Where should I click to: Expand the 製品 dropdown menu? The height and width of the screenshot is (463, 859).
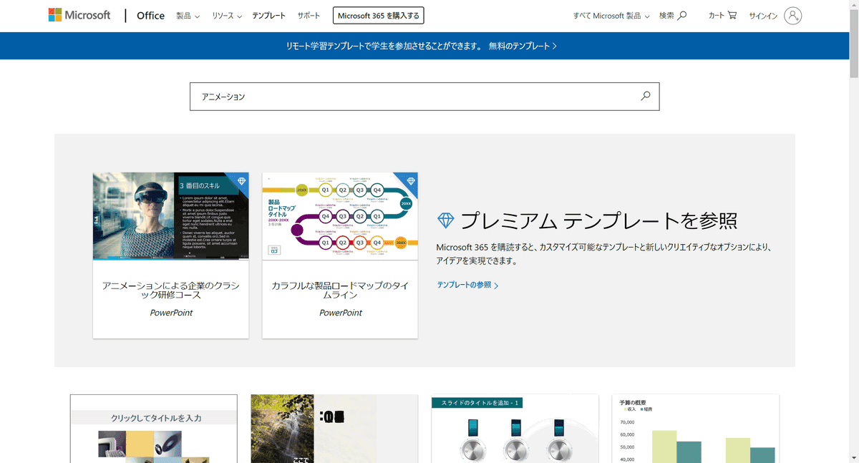[x=188, y=16]
